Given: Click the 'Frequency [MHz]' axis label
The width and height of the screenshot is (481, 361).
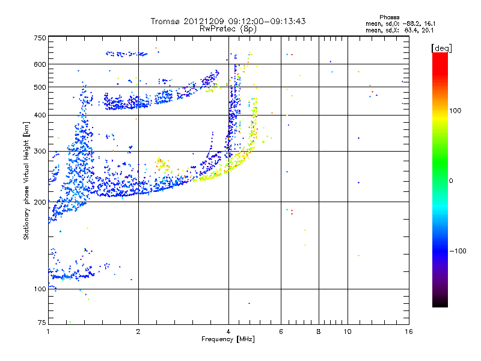Looking at the screenshot, I should point(228,339).
